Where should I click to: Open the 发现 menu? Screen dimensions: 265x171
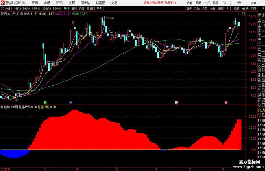pyautogui.click(x=72, y=3)
